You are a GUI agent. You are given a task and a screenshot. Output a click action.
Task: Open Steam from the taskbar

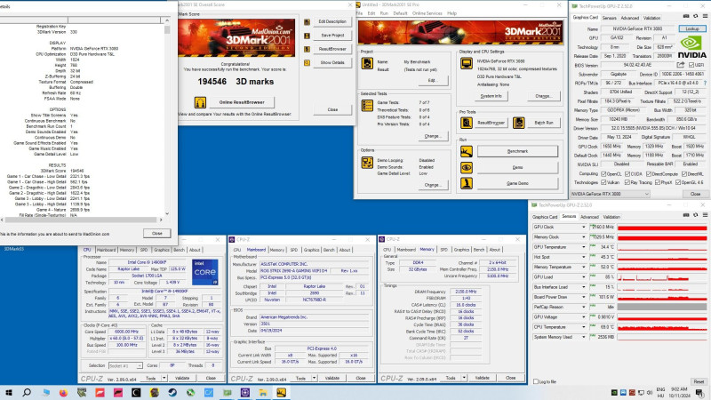(x=172, y=392)
